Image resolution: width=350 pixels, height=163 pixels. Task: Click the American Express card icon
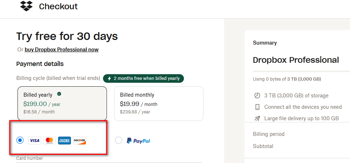pyautogui.click(x=65, y=141)
